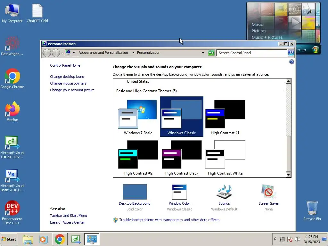
Task: Expand dropdown before Appearance and Personalization
Action: 74,53
